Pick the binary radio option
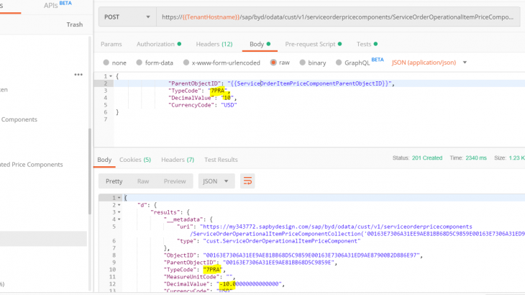525x295 pixels. click(302, 63)
